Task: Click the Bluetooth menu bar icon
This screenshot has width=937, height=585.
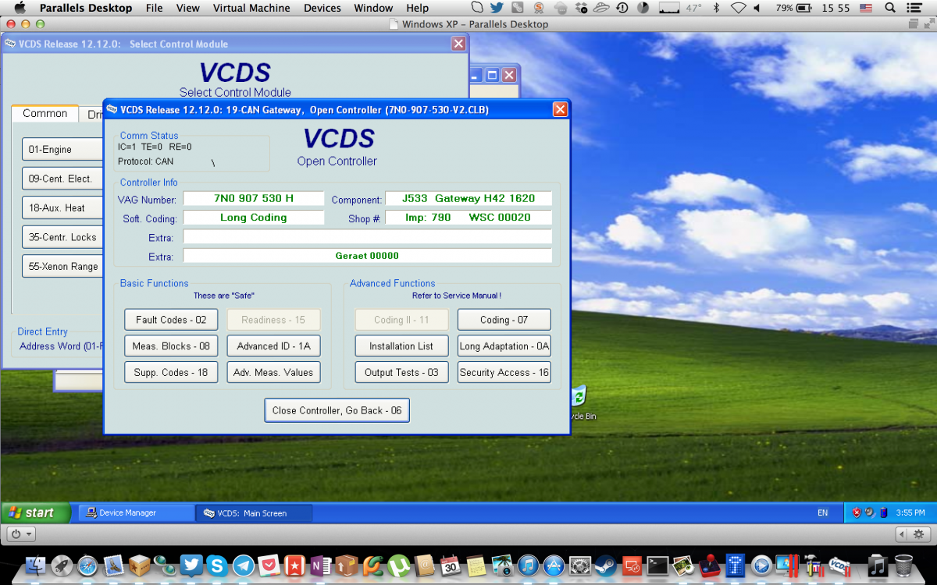Action: click(x=716, y=8)
